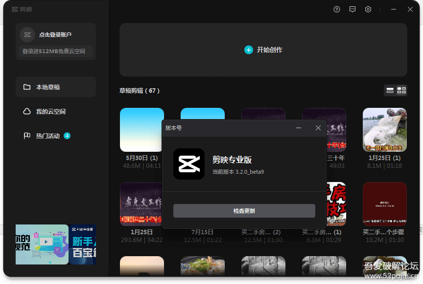Switch drafts to list view
Image resolution: width=423 pixels, height=284 pixels.
click(390, 90)
